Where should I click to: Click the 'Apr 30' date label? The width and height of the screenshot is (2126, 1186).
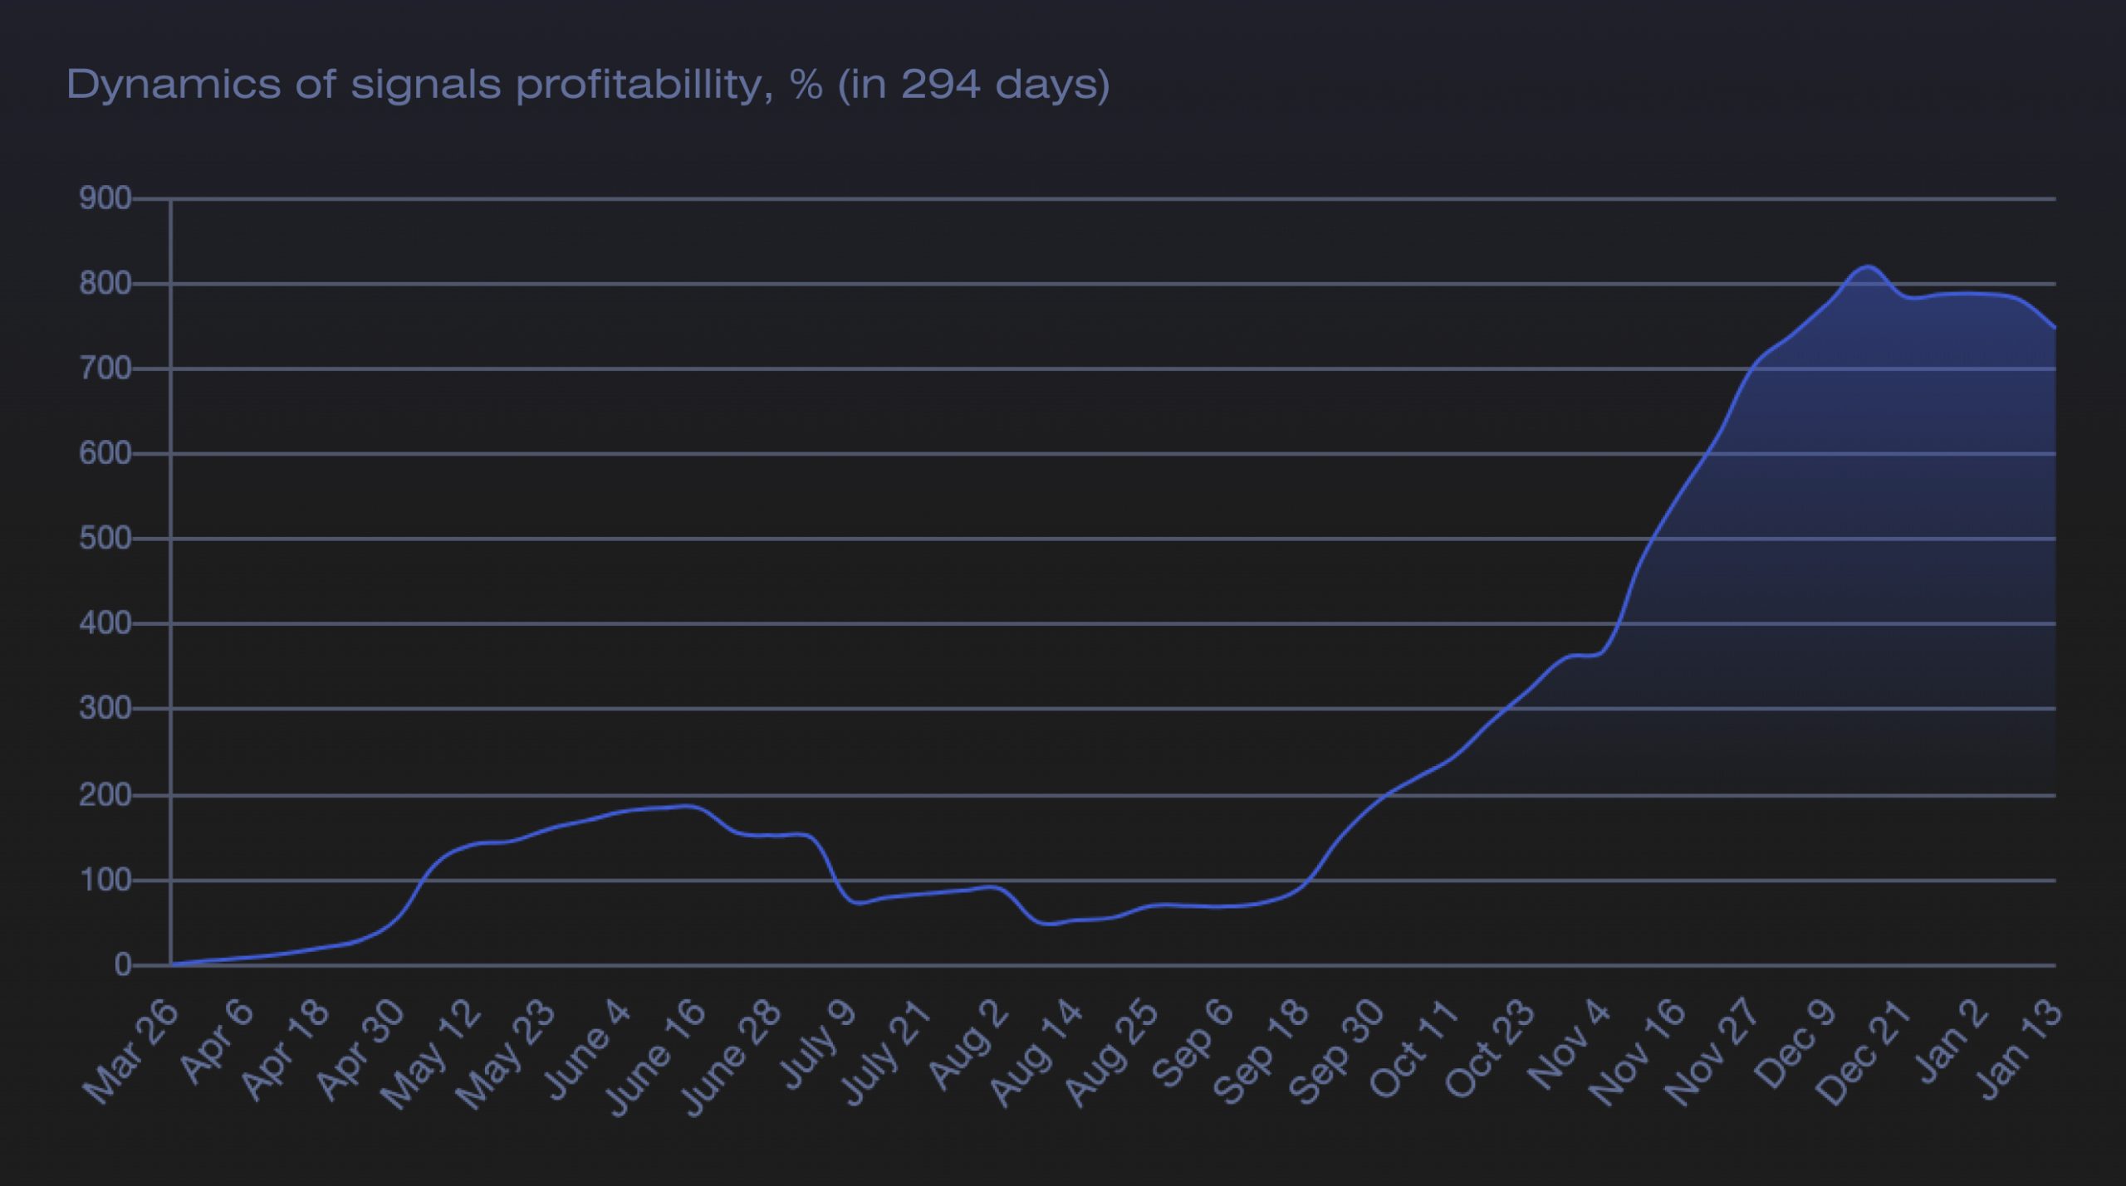click(362, 1048)
